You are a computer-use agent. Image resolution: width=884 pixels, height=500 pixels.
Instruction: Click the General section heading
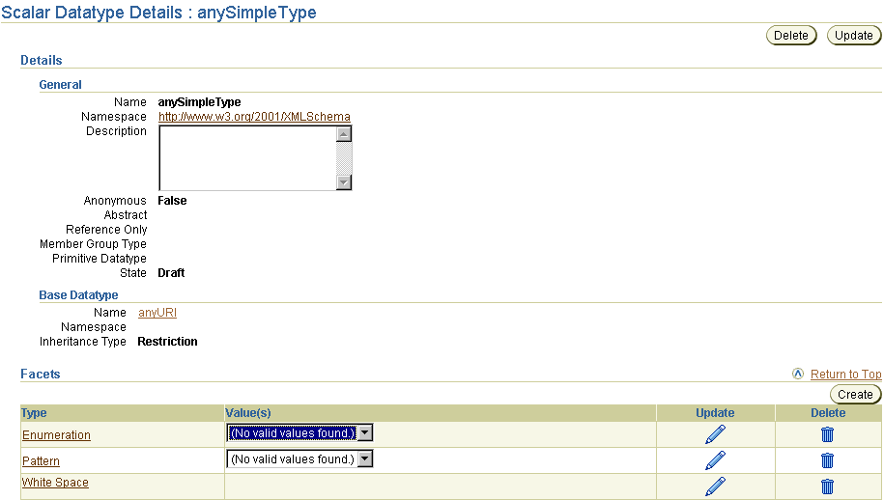pyautogui.click(x=60, y=85)
